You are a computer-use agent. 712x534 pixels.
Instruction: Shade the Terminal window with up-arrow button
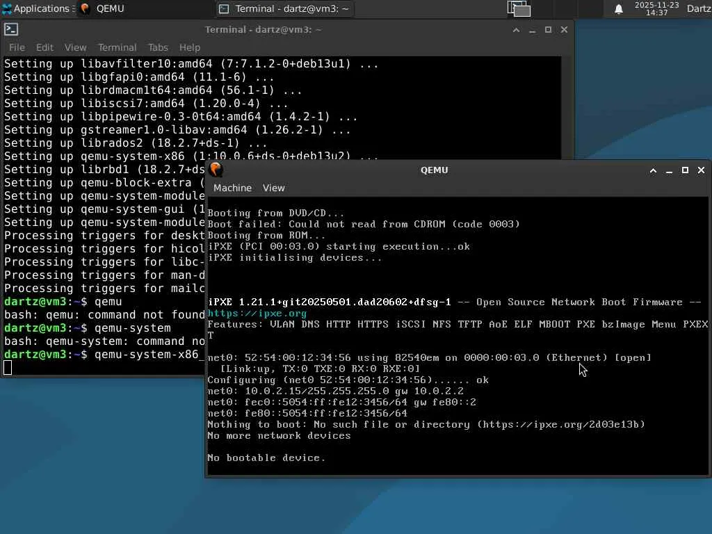516,30
